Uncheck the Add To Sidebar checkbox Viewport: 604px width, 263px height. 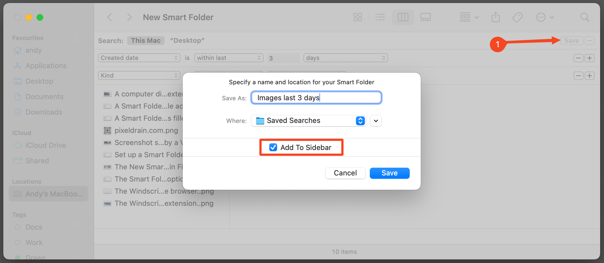[x=273, y=148]
